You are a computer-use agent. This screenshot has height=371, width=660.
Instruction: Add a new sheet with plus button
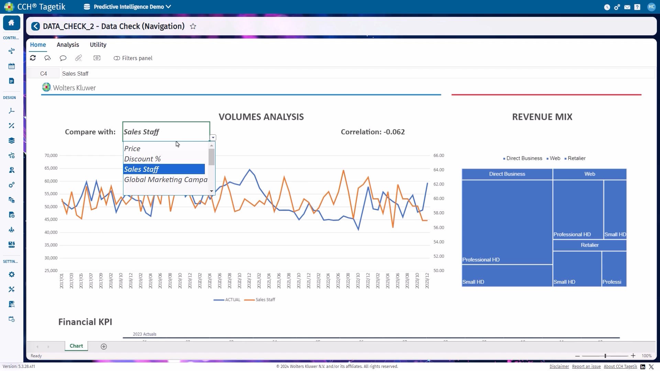[x=104, y=347]
